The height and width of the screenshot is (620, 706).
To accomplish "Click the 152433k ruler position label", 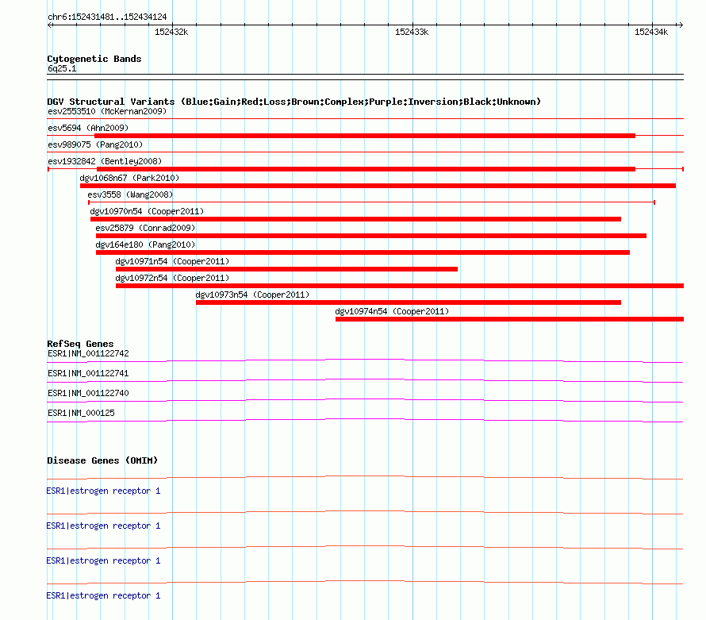I will point(412,32).
